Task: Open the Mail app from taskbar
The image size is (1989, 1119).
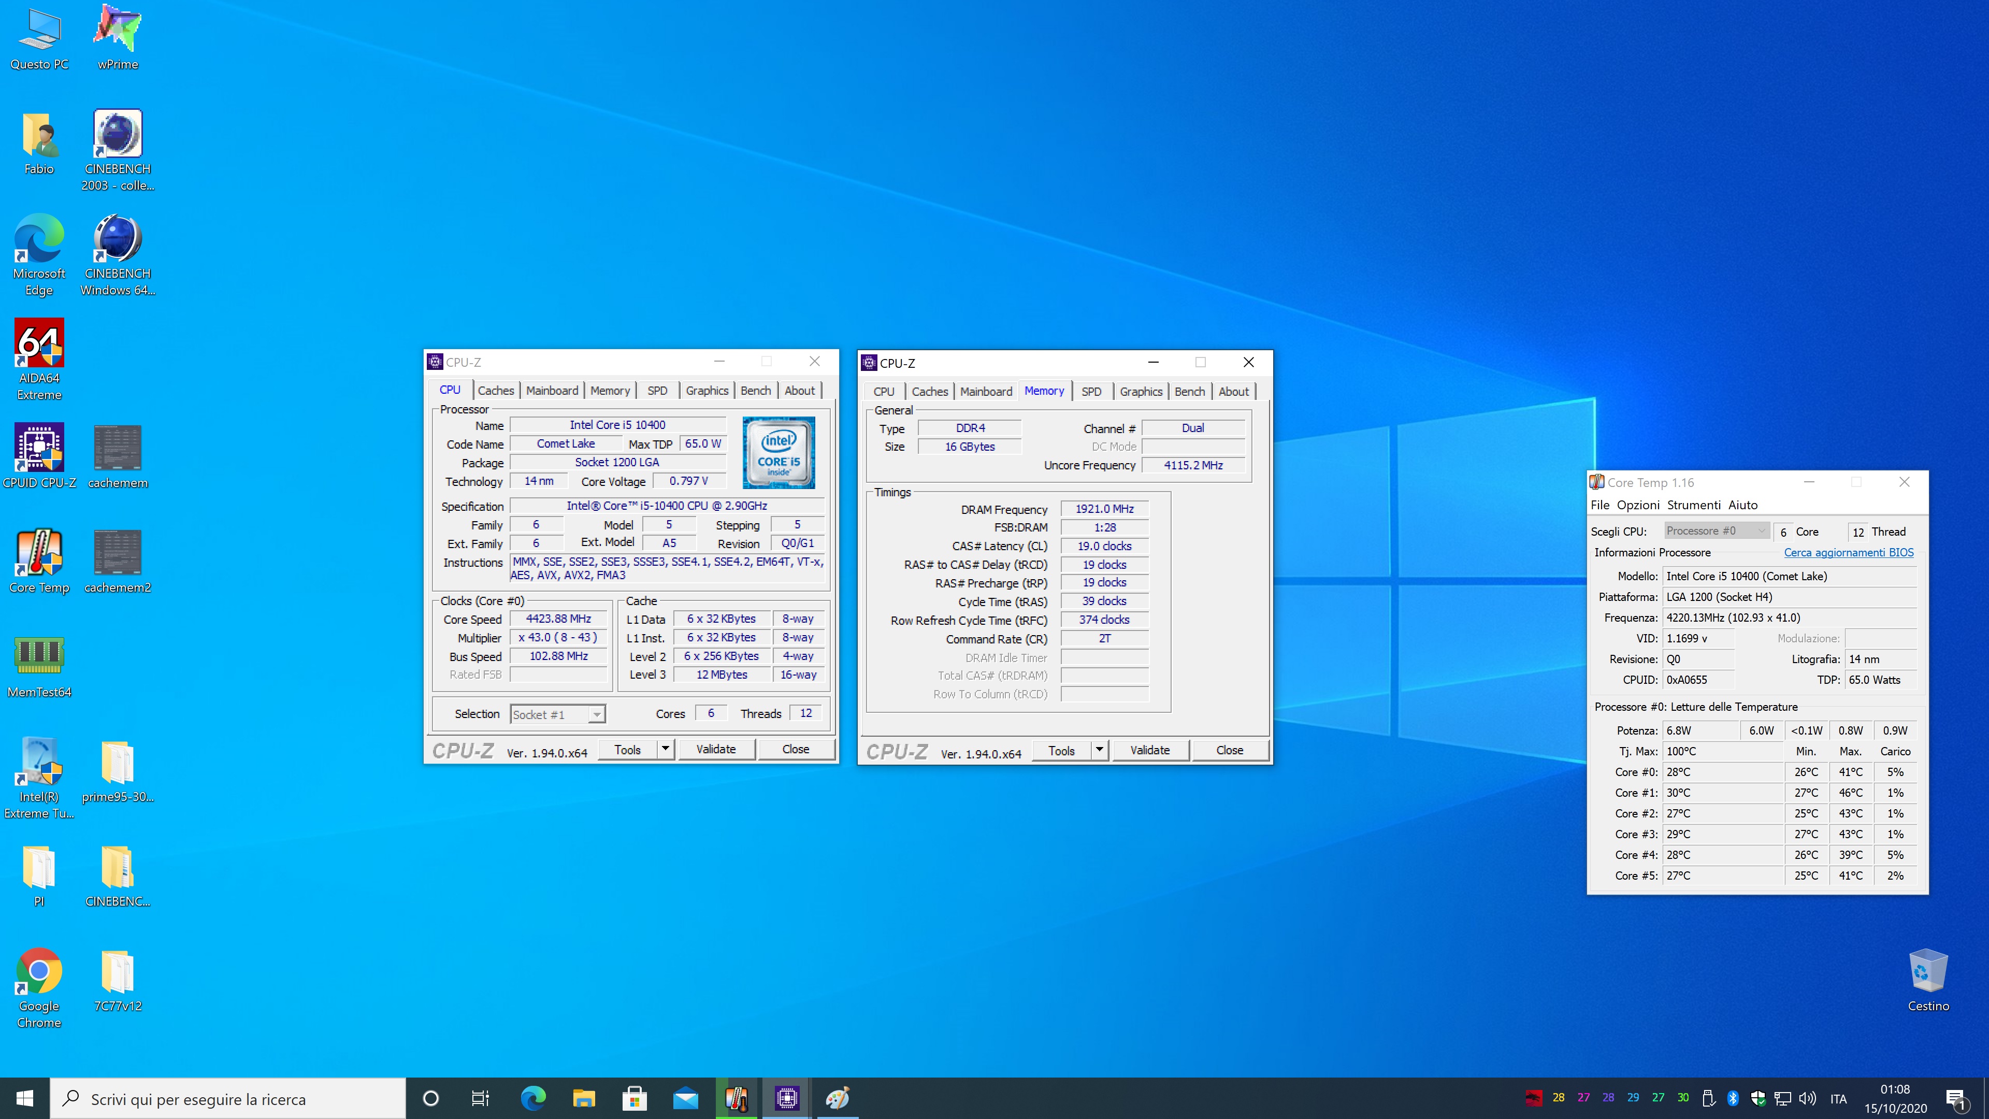Action: click(x=685, y=1098)
